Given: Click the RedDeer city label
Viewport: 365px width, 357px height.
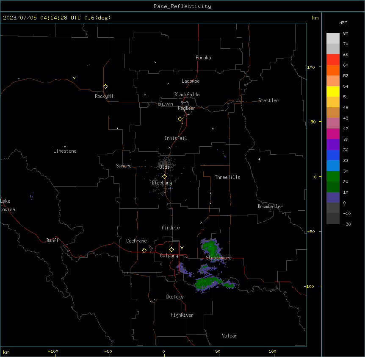Looking at the screenshot, I should [186, 108].
